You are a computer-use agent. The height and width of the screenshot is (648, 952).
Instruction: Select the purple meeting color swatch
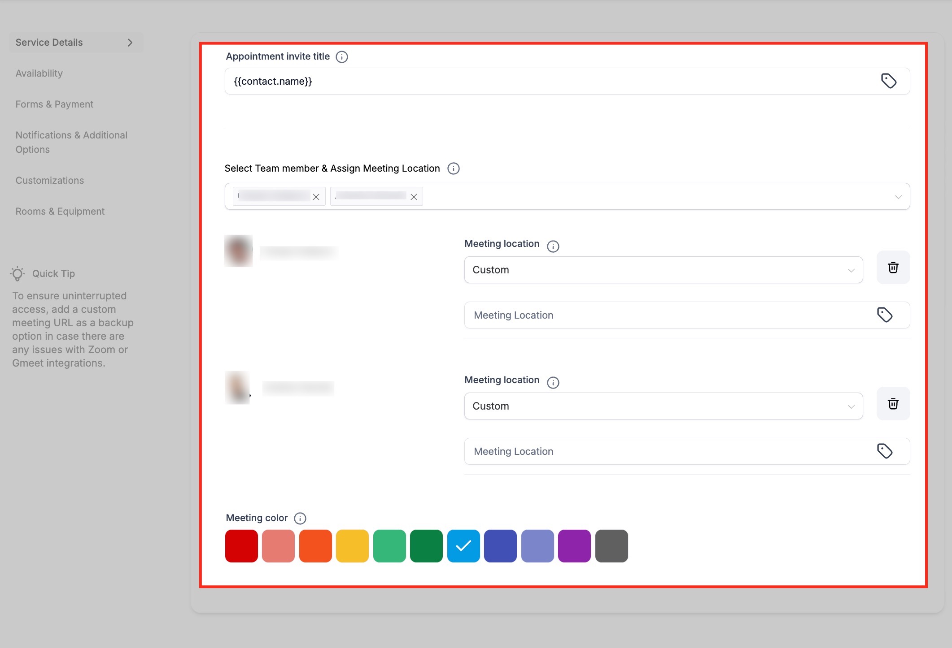[x=574, y=546]
